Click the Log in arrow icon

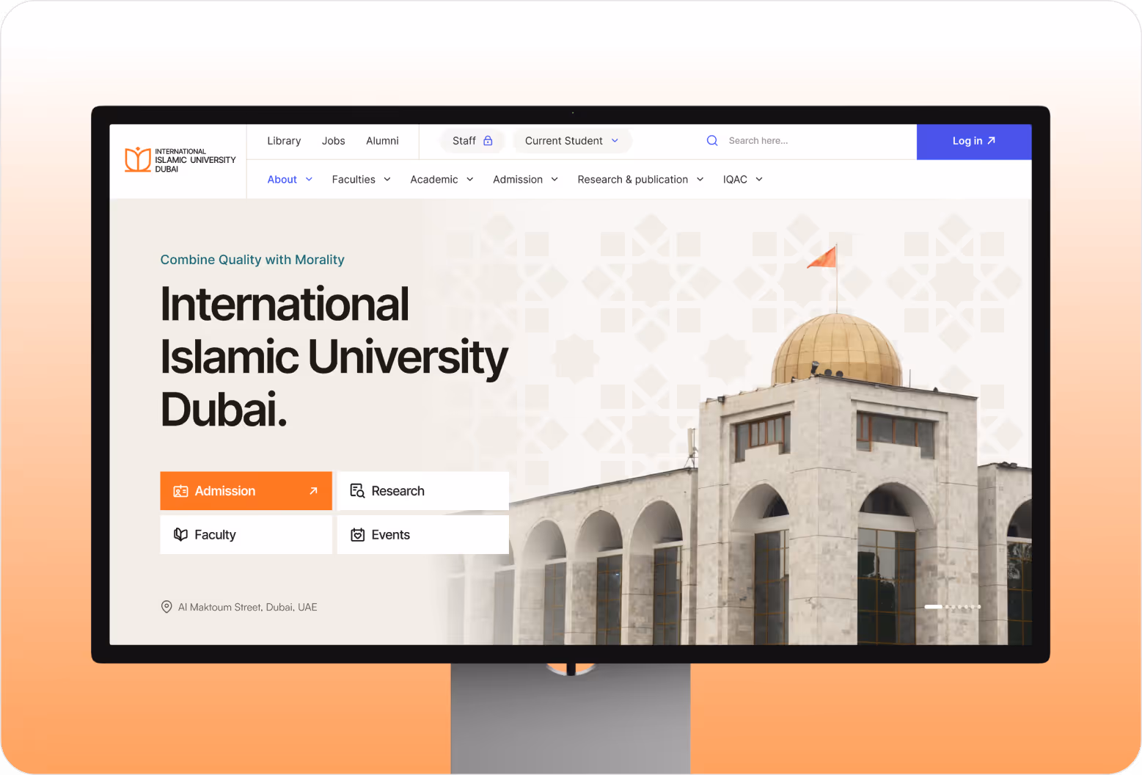pyautogui.click(x=992, y=140)
